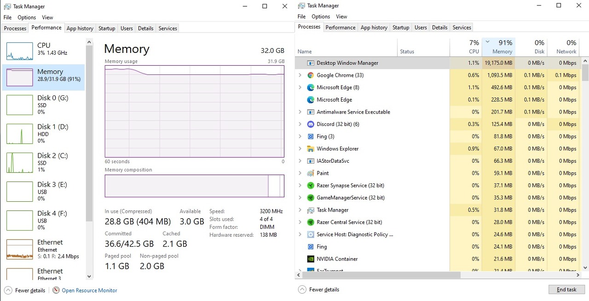This screenshot has width=589, height=301.
Task: Open Users tab in left window
Action: 127,28
